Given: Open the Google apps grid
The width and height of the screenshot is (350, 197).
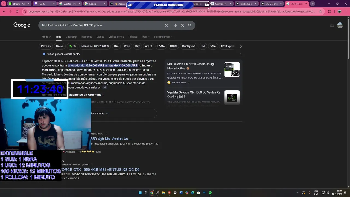Looking at the screenshot, I should 332,25.
